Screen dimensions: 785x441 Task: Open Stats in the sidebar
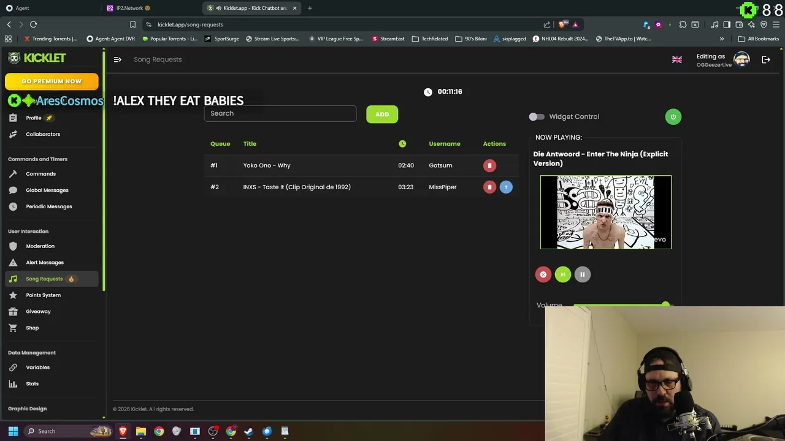(32, 383)
